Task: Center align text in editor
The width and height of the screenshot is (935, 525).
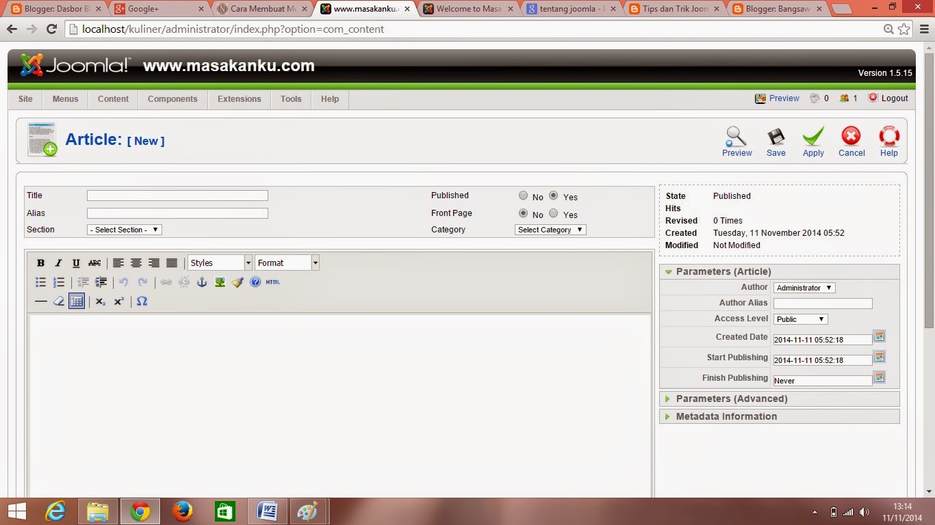Action: [136, 263]
